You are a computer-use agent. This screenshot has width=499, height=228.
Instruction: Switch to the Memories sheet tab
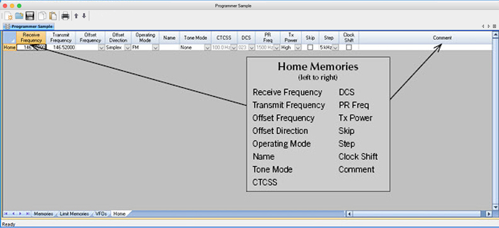[43, 214]
